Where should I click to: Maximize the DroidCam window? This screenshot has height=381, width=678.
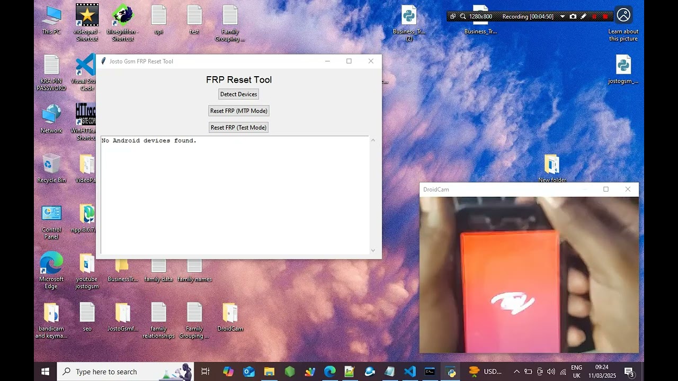[x=606, y=189]
